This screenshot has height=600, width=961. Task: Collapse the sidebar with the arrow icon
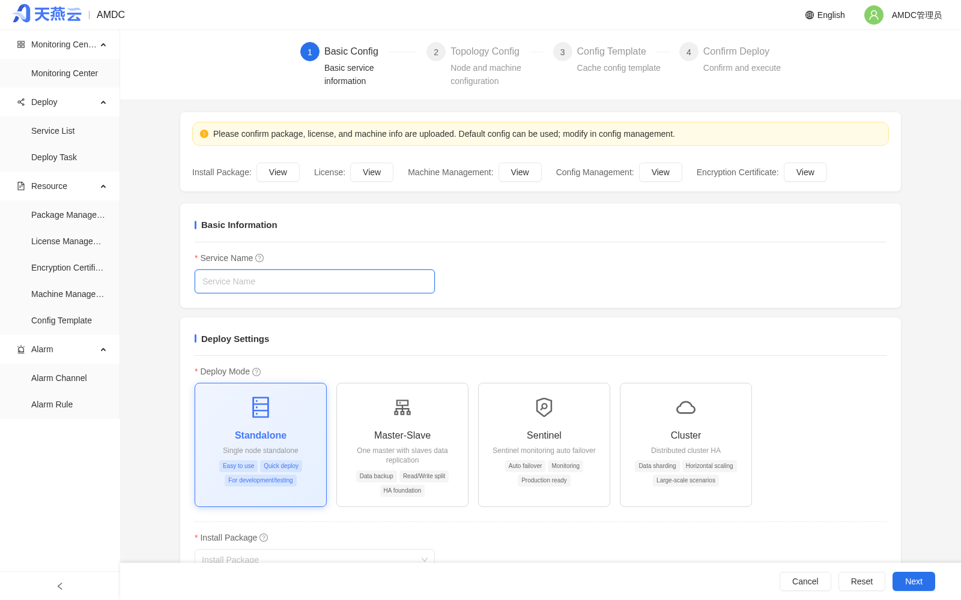pos(60,586)
